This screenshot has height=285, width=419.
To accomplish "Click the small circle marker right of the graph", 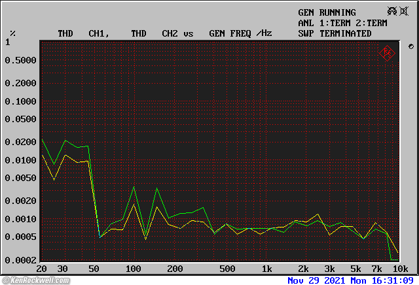I will coord(410,46).
